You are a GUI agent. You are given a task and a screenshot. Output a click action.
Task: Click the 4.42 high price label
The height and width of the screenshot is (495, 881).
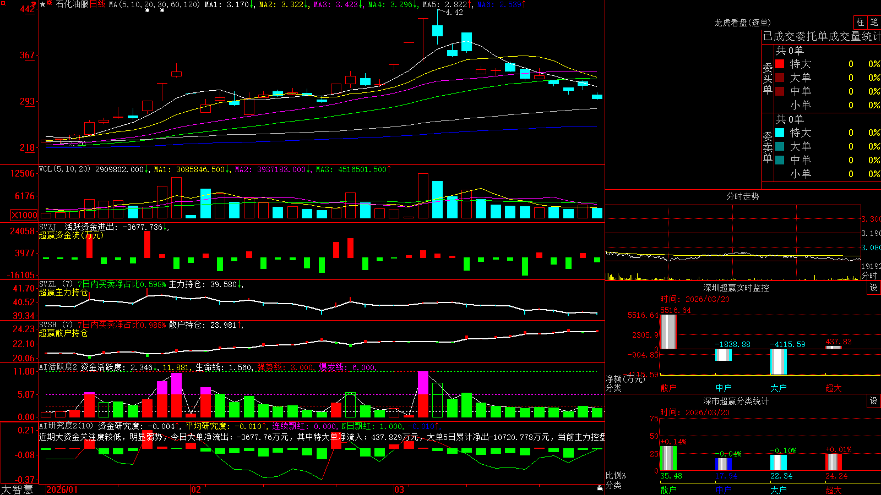coord(454,12)
